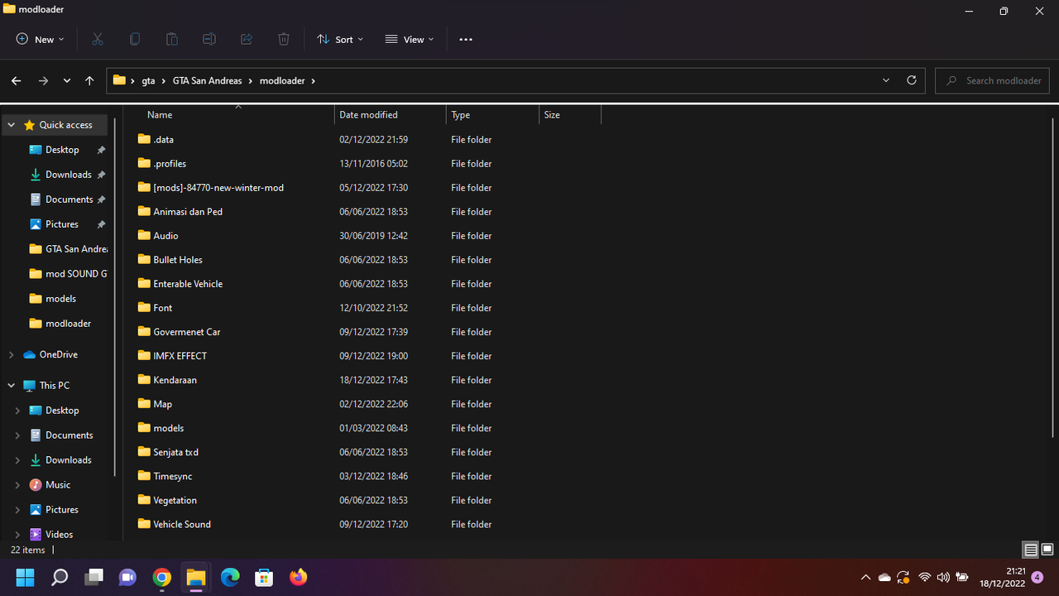Open the notification count badge
Image resolution: width=1059 pixels, height=596 pixels.
point(1037,577)
